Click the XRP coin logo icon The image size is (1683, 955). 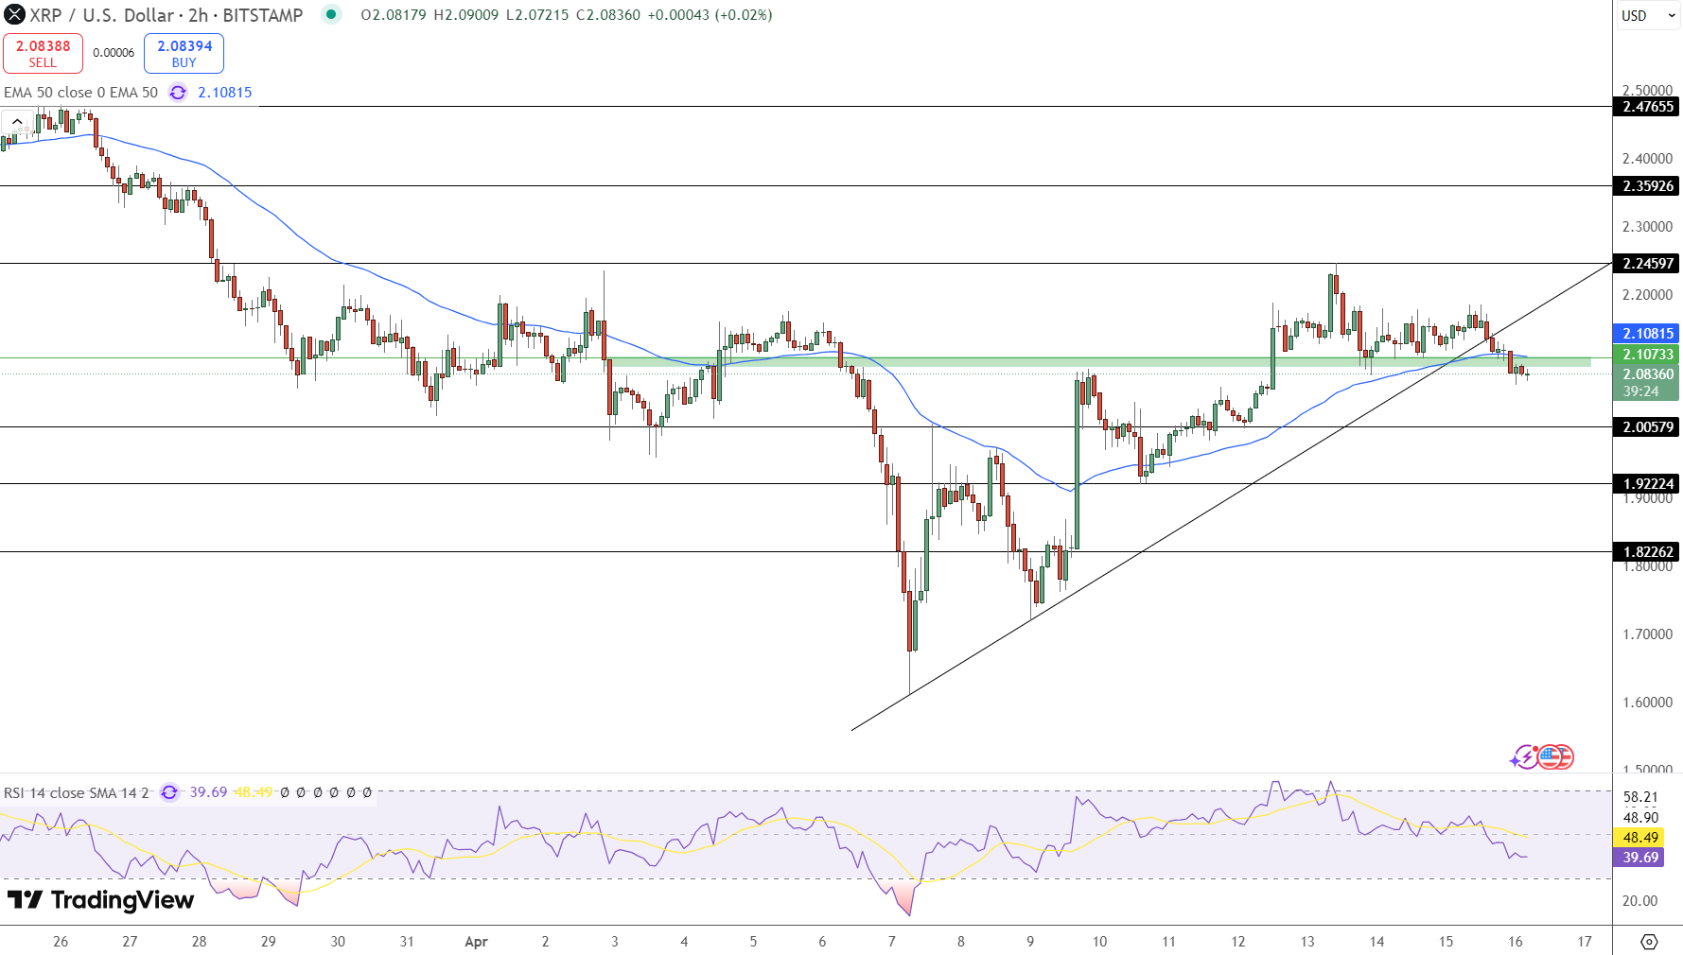(14, 15)
